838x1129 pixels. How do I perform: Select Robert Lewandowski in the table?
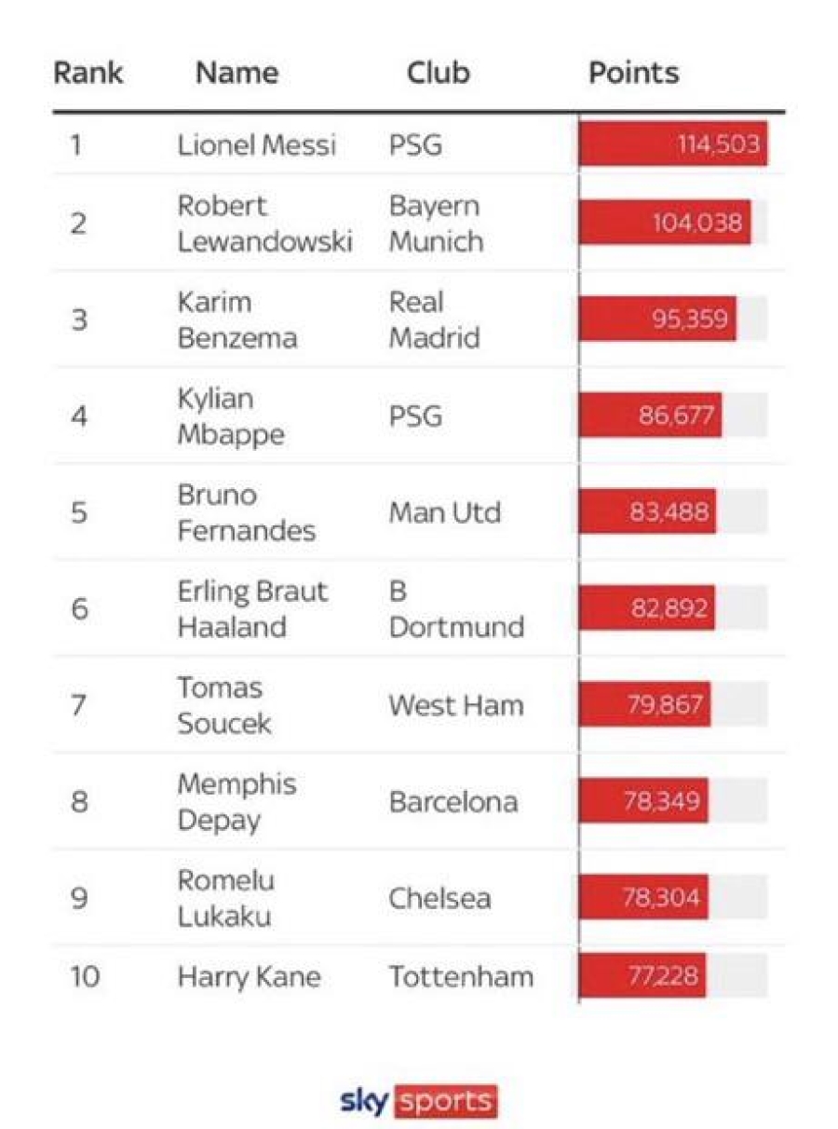click(x=265, y=223)
